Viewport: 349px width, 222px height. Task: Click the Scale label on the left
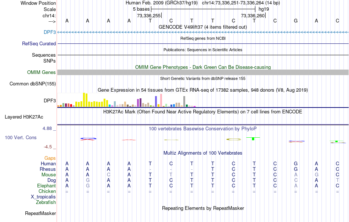(x=50, y=9)
